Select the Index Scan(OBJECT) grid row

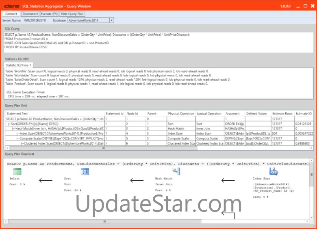tap(158, 134)
